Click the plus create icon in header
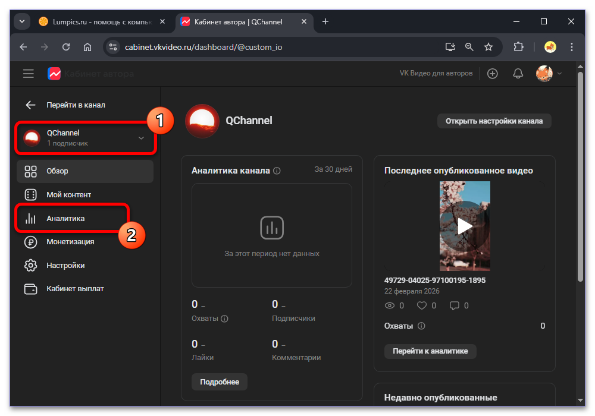Viewport: 595px width, 416px height. 492,74
